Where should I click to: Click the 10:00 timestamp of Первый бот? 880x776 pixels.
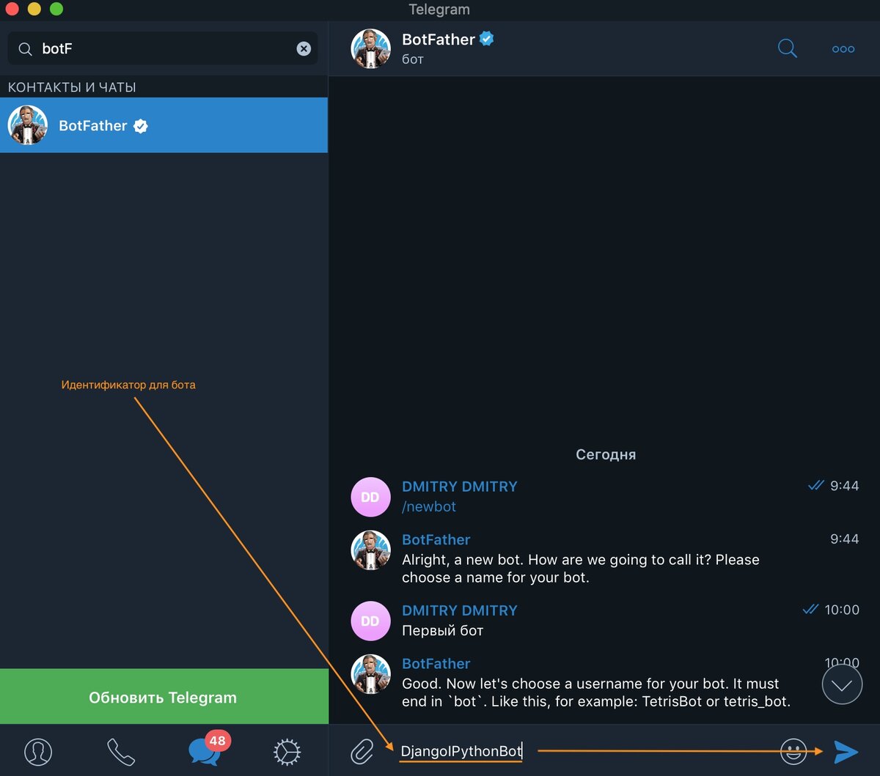coord(842,610)
